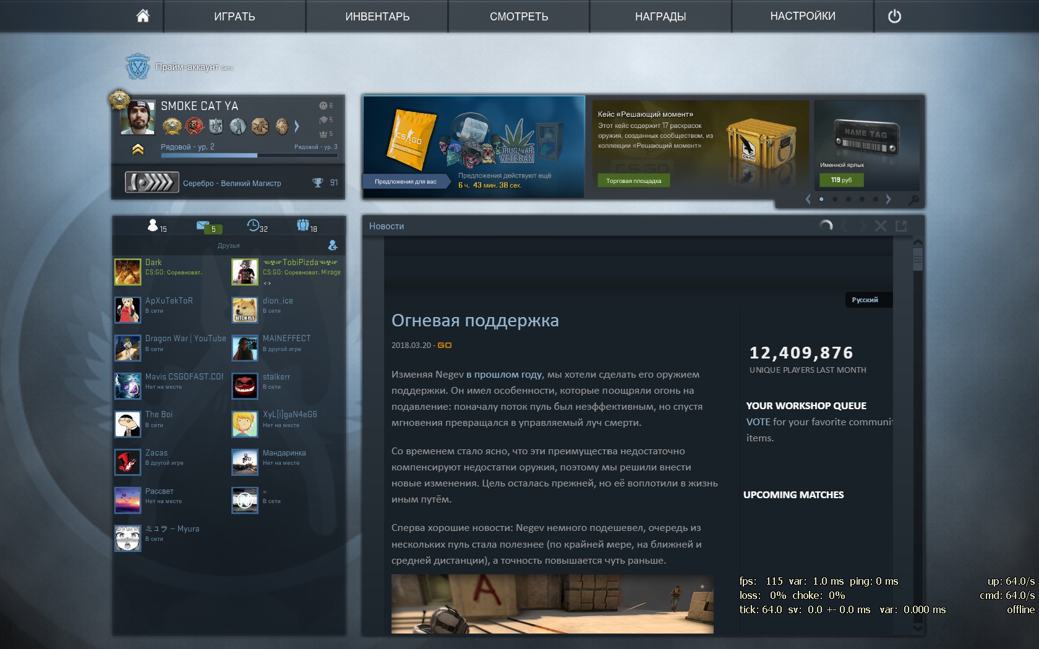Select friend dion_ice
Image resolution: width=1039 pixels, height=649 pixels.
click(x=288, y=310)
